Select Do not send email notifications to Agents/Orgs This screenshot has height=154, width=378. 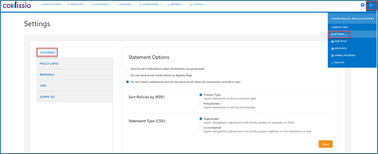pyautogui.click(x=127, y=75)
